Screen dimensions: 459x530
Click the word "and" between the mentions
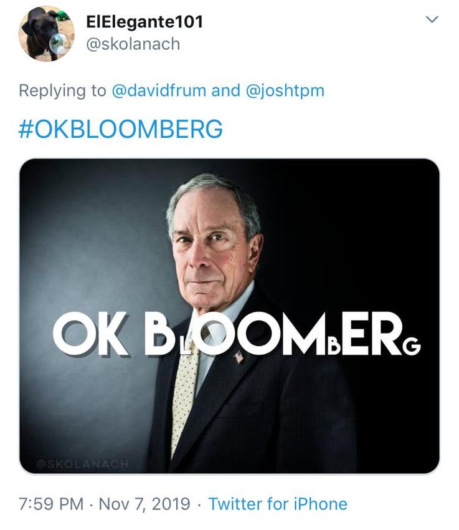225,90
